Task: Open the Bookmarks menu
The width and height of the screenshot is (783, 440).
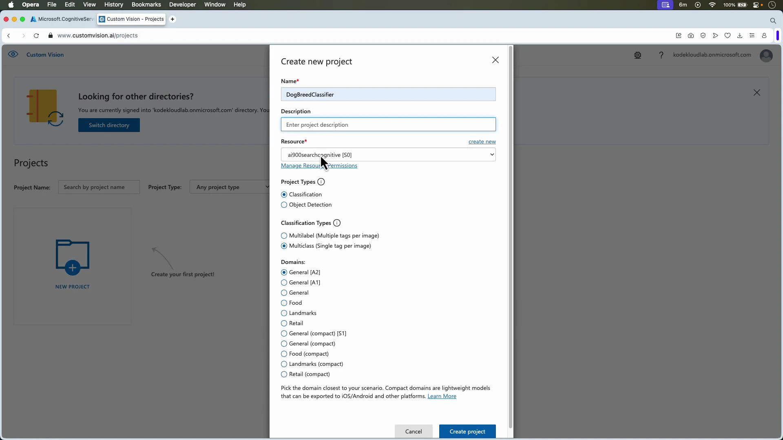Action: tap(146, 5)
